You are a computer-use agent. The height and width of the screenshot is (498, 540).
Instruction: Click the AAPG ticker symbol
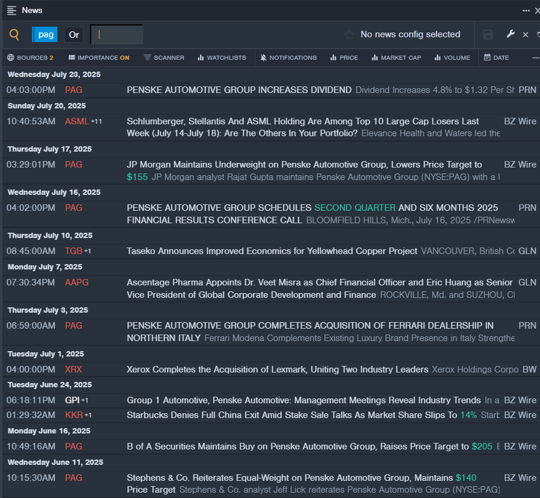pos(77,282)
